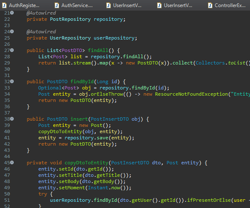
Task: Click ifPresentOrElse call on line 51
Action: [x=209, y=200]
